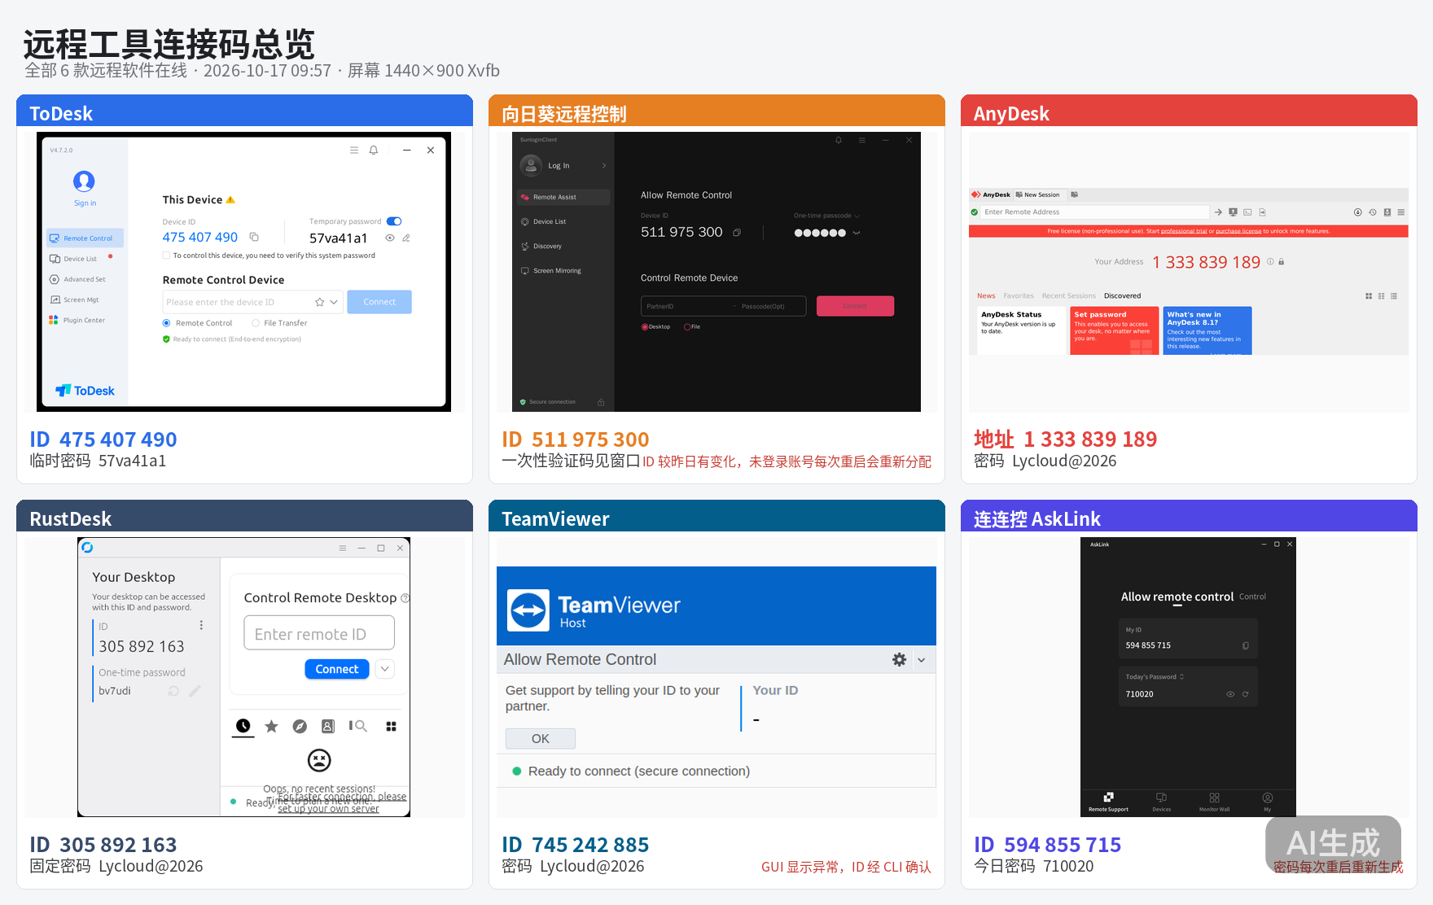Select Sunlogin File radio button

pos(687,327)
